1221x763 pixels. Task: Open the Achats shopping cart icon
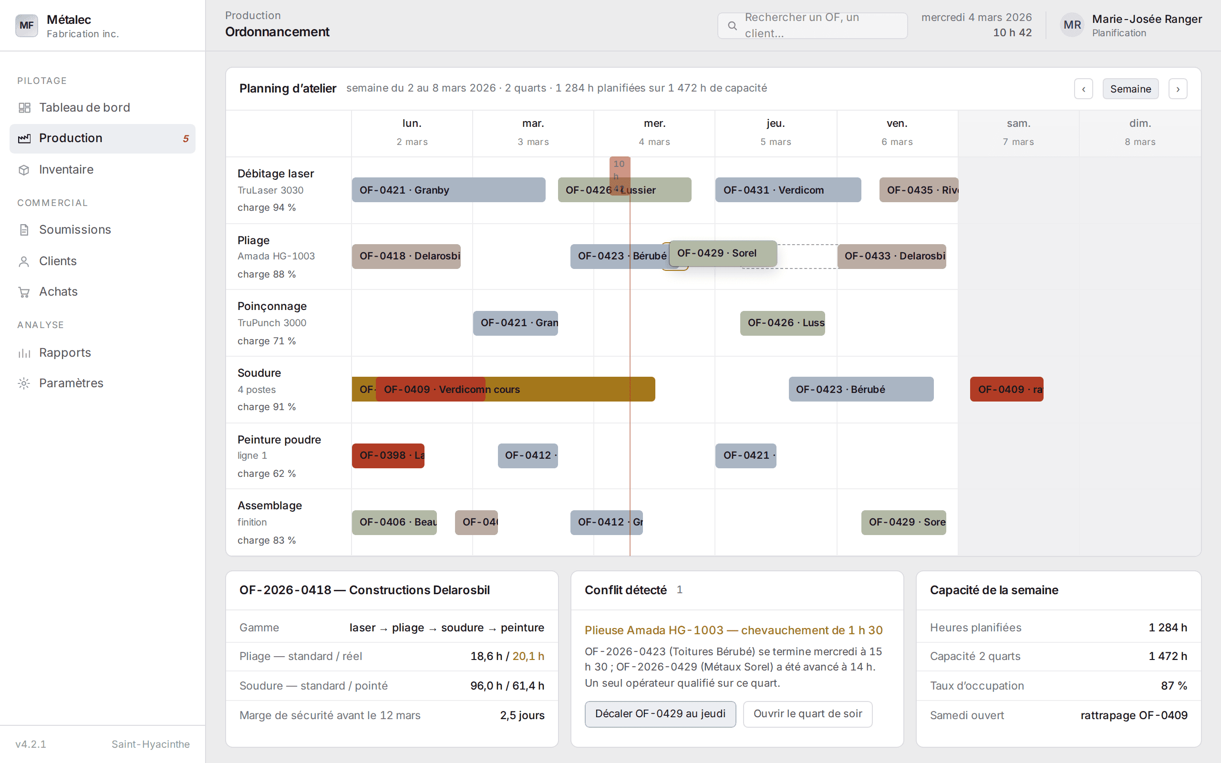pos(24,292)
